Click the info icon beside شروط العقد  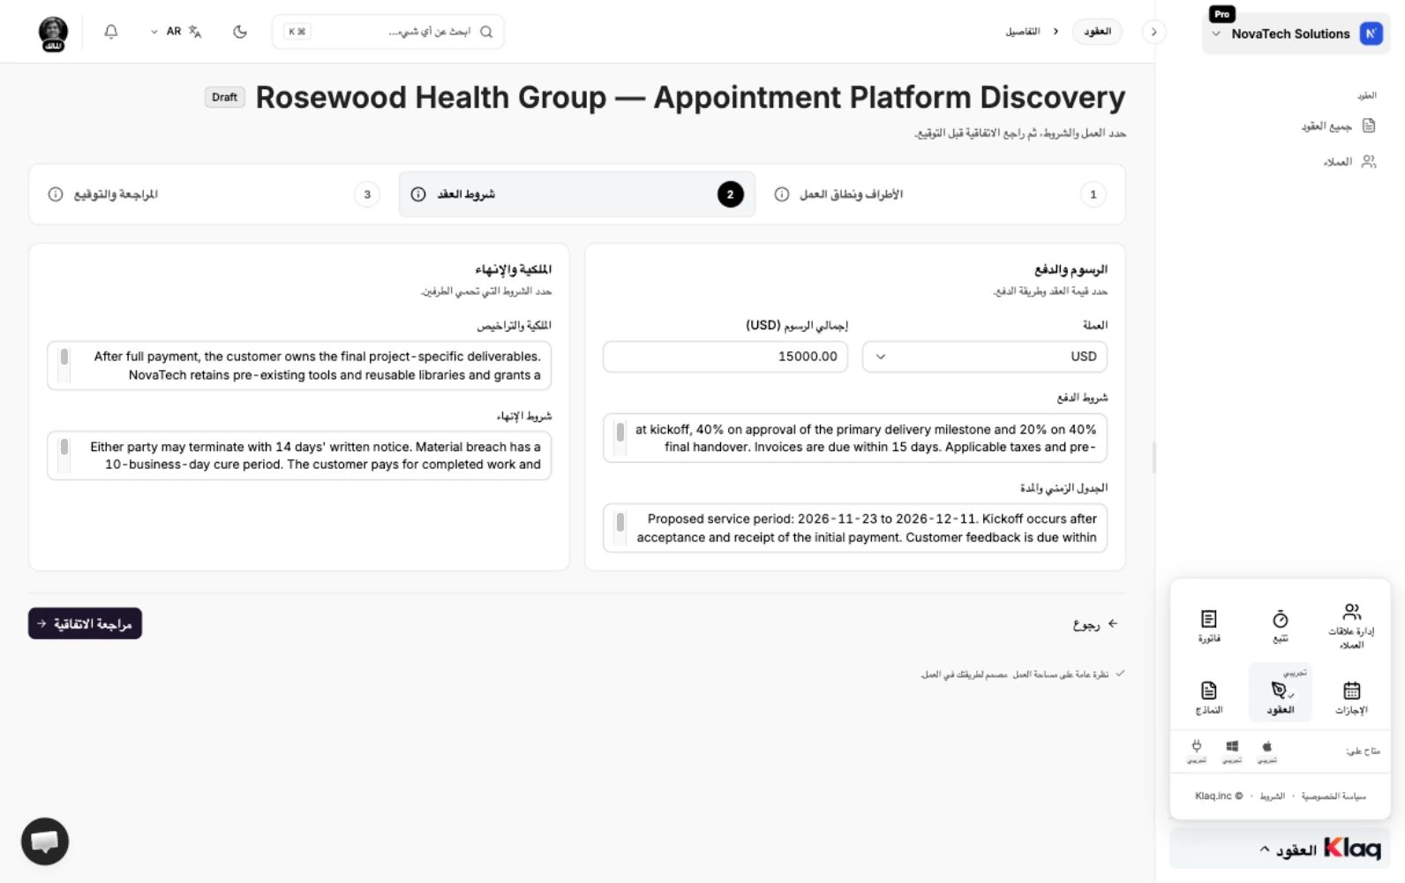pyautogui.click(x=418, y=194)
